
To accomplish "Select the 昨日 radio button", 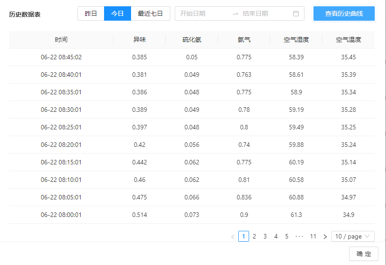I will coord(91,13).
